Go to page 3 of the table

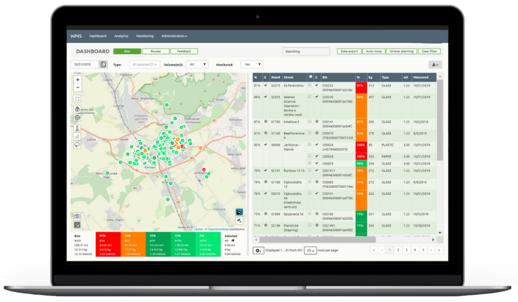406,250
